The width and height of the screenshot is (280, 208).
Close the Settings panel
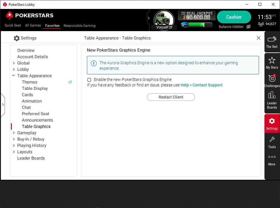click(258, 38)
